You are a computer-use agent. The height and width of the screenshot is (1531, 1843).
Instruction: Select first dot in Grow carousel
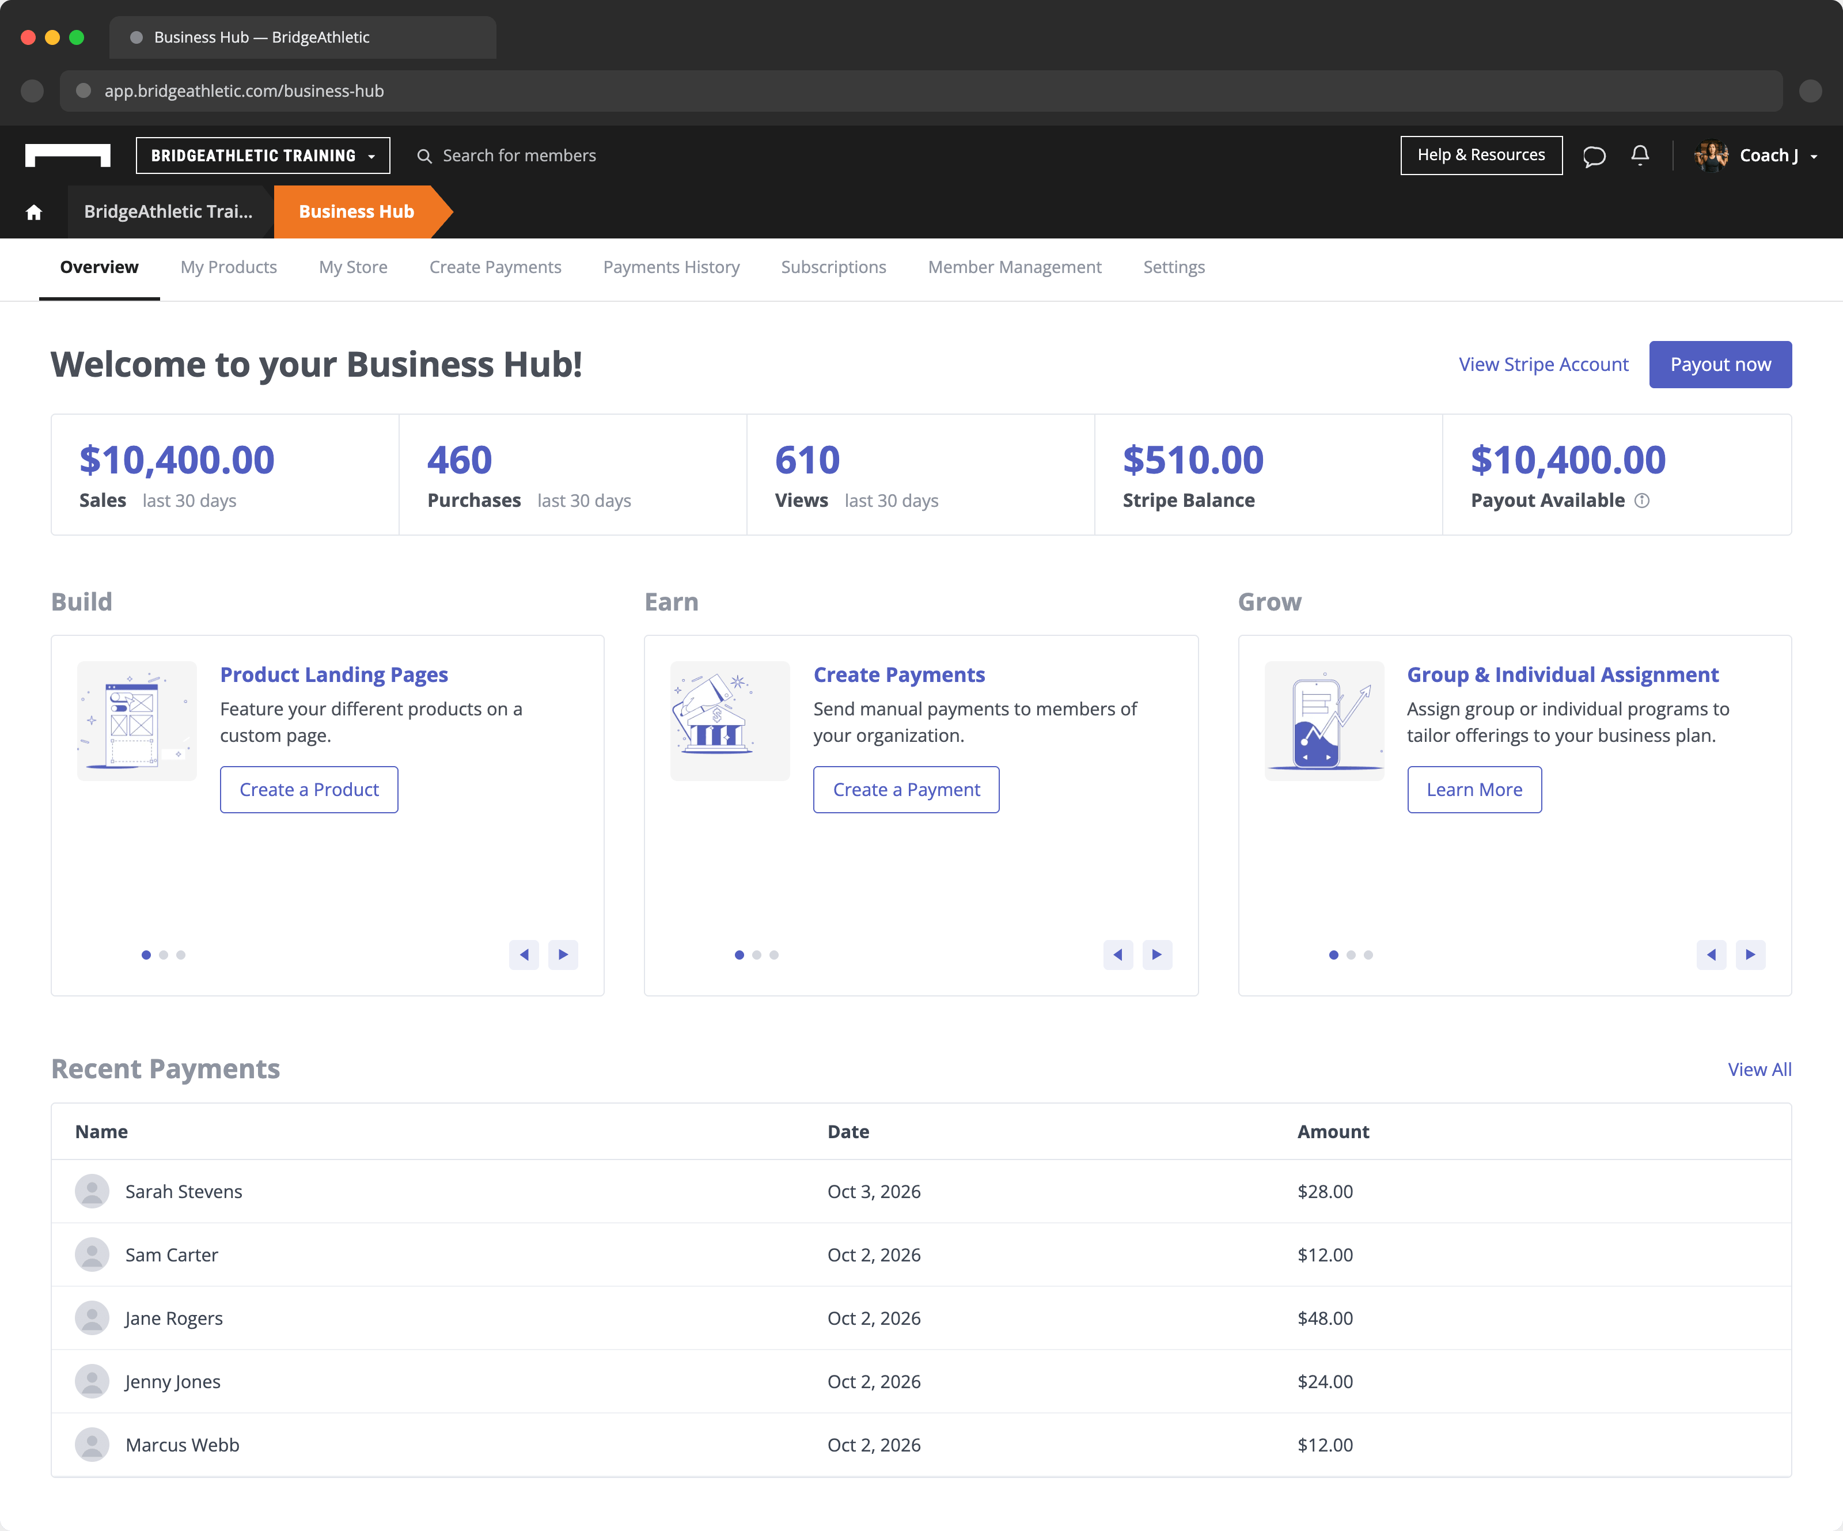[x=1334, y=955]
